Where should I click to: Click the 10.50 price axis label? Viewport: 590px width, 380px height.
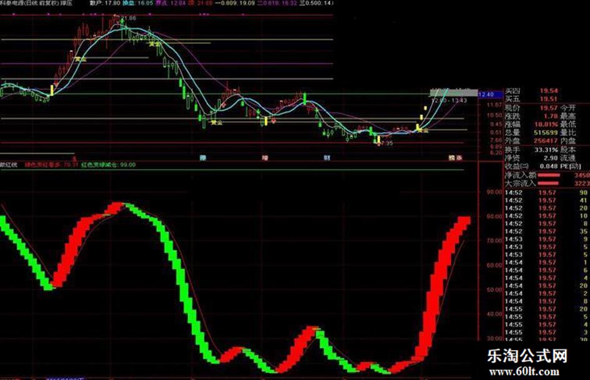(494, 115)
